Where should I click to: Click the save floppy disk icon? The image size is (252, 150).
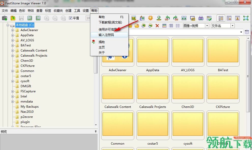point(21,18)
